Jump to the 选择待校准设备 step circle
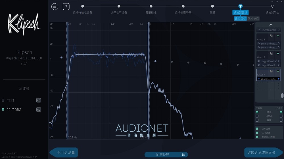The width and height of the screenshot is (284, 159). coord(83,6)
